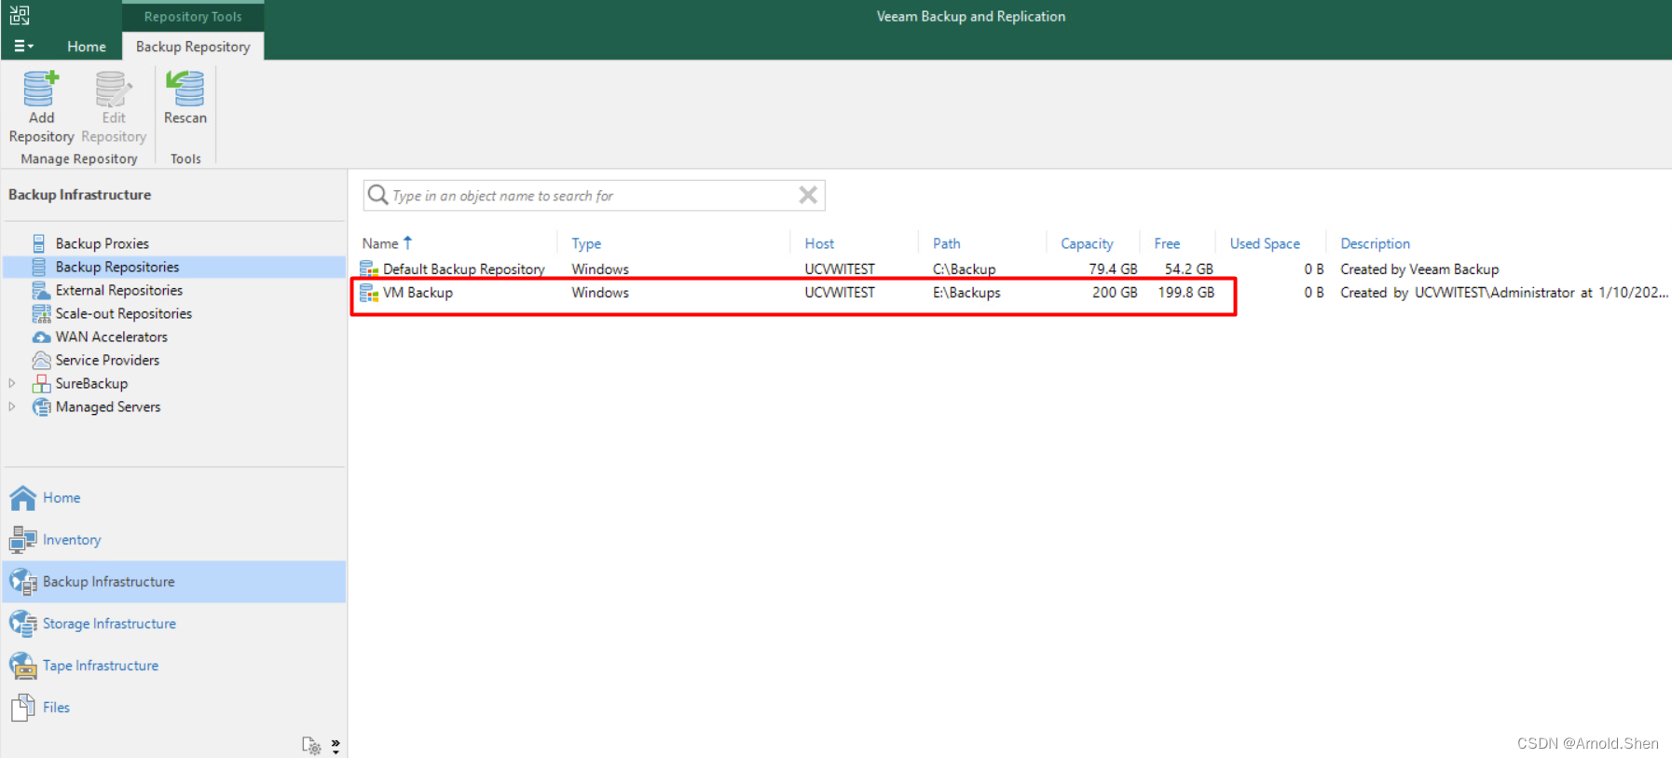Expand the Managed Servers tree node
This screenshot has height=758, width=1672.
click(12, 407)
